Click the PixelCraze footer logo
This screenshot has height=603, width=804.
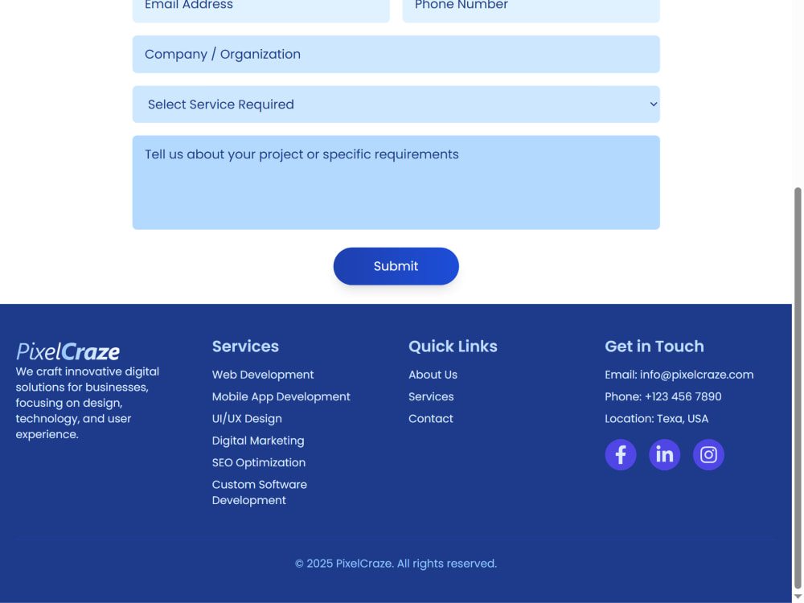(x=68, y=352)
